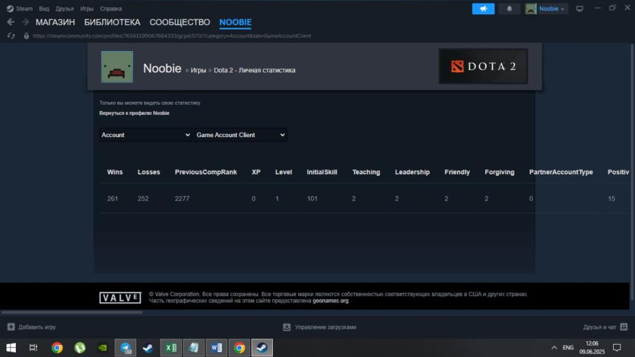Go to the СООБЩЕСТВО tab
This screenshot has height=357, width=635.
tap(180, 22)
